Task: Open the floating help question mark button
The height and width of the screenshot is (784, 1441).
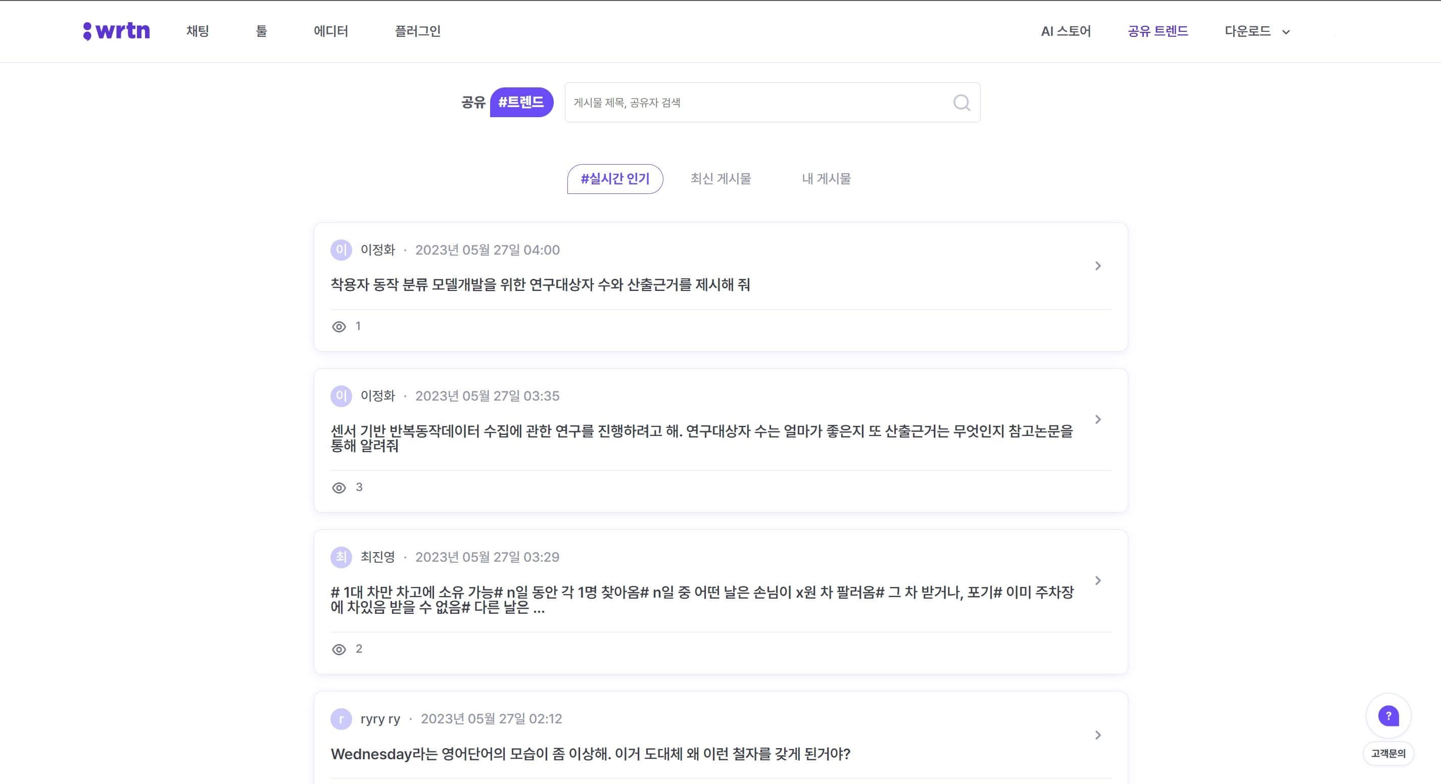Action: coord(1388,715)
